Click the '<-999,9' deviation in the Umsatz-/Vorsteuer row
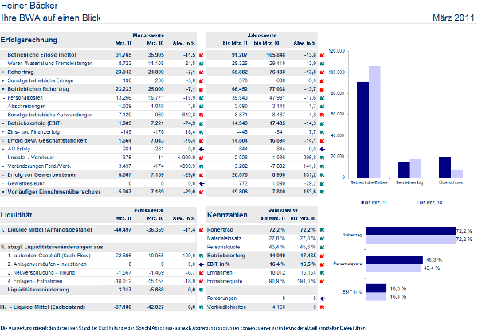Image resolution: width=478 pixels, height=332 pixels. (x=186, y=158)
